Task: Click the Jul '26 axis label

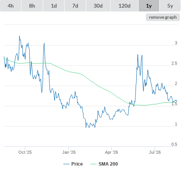Action: [155, 152]
